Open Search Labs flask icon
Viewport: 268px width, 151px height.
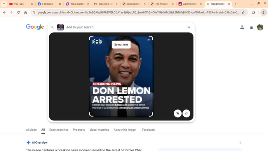click(242, 27)
